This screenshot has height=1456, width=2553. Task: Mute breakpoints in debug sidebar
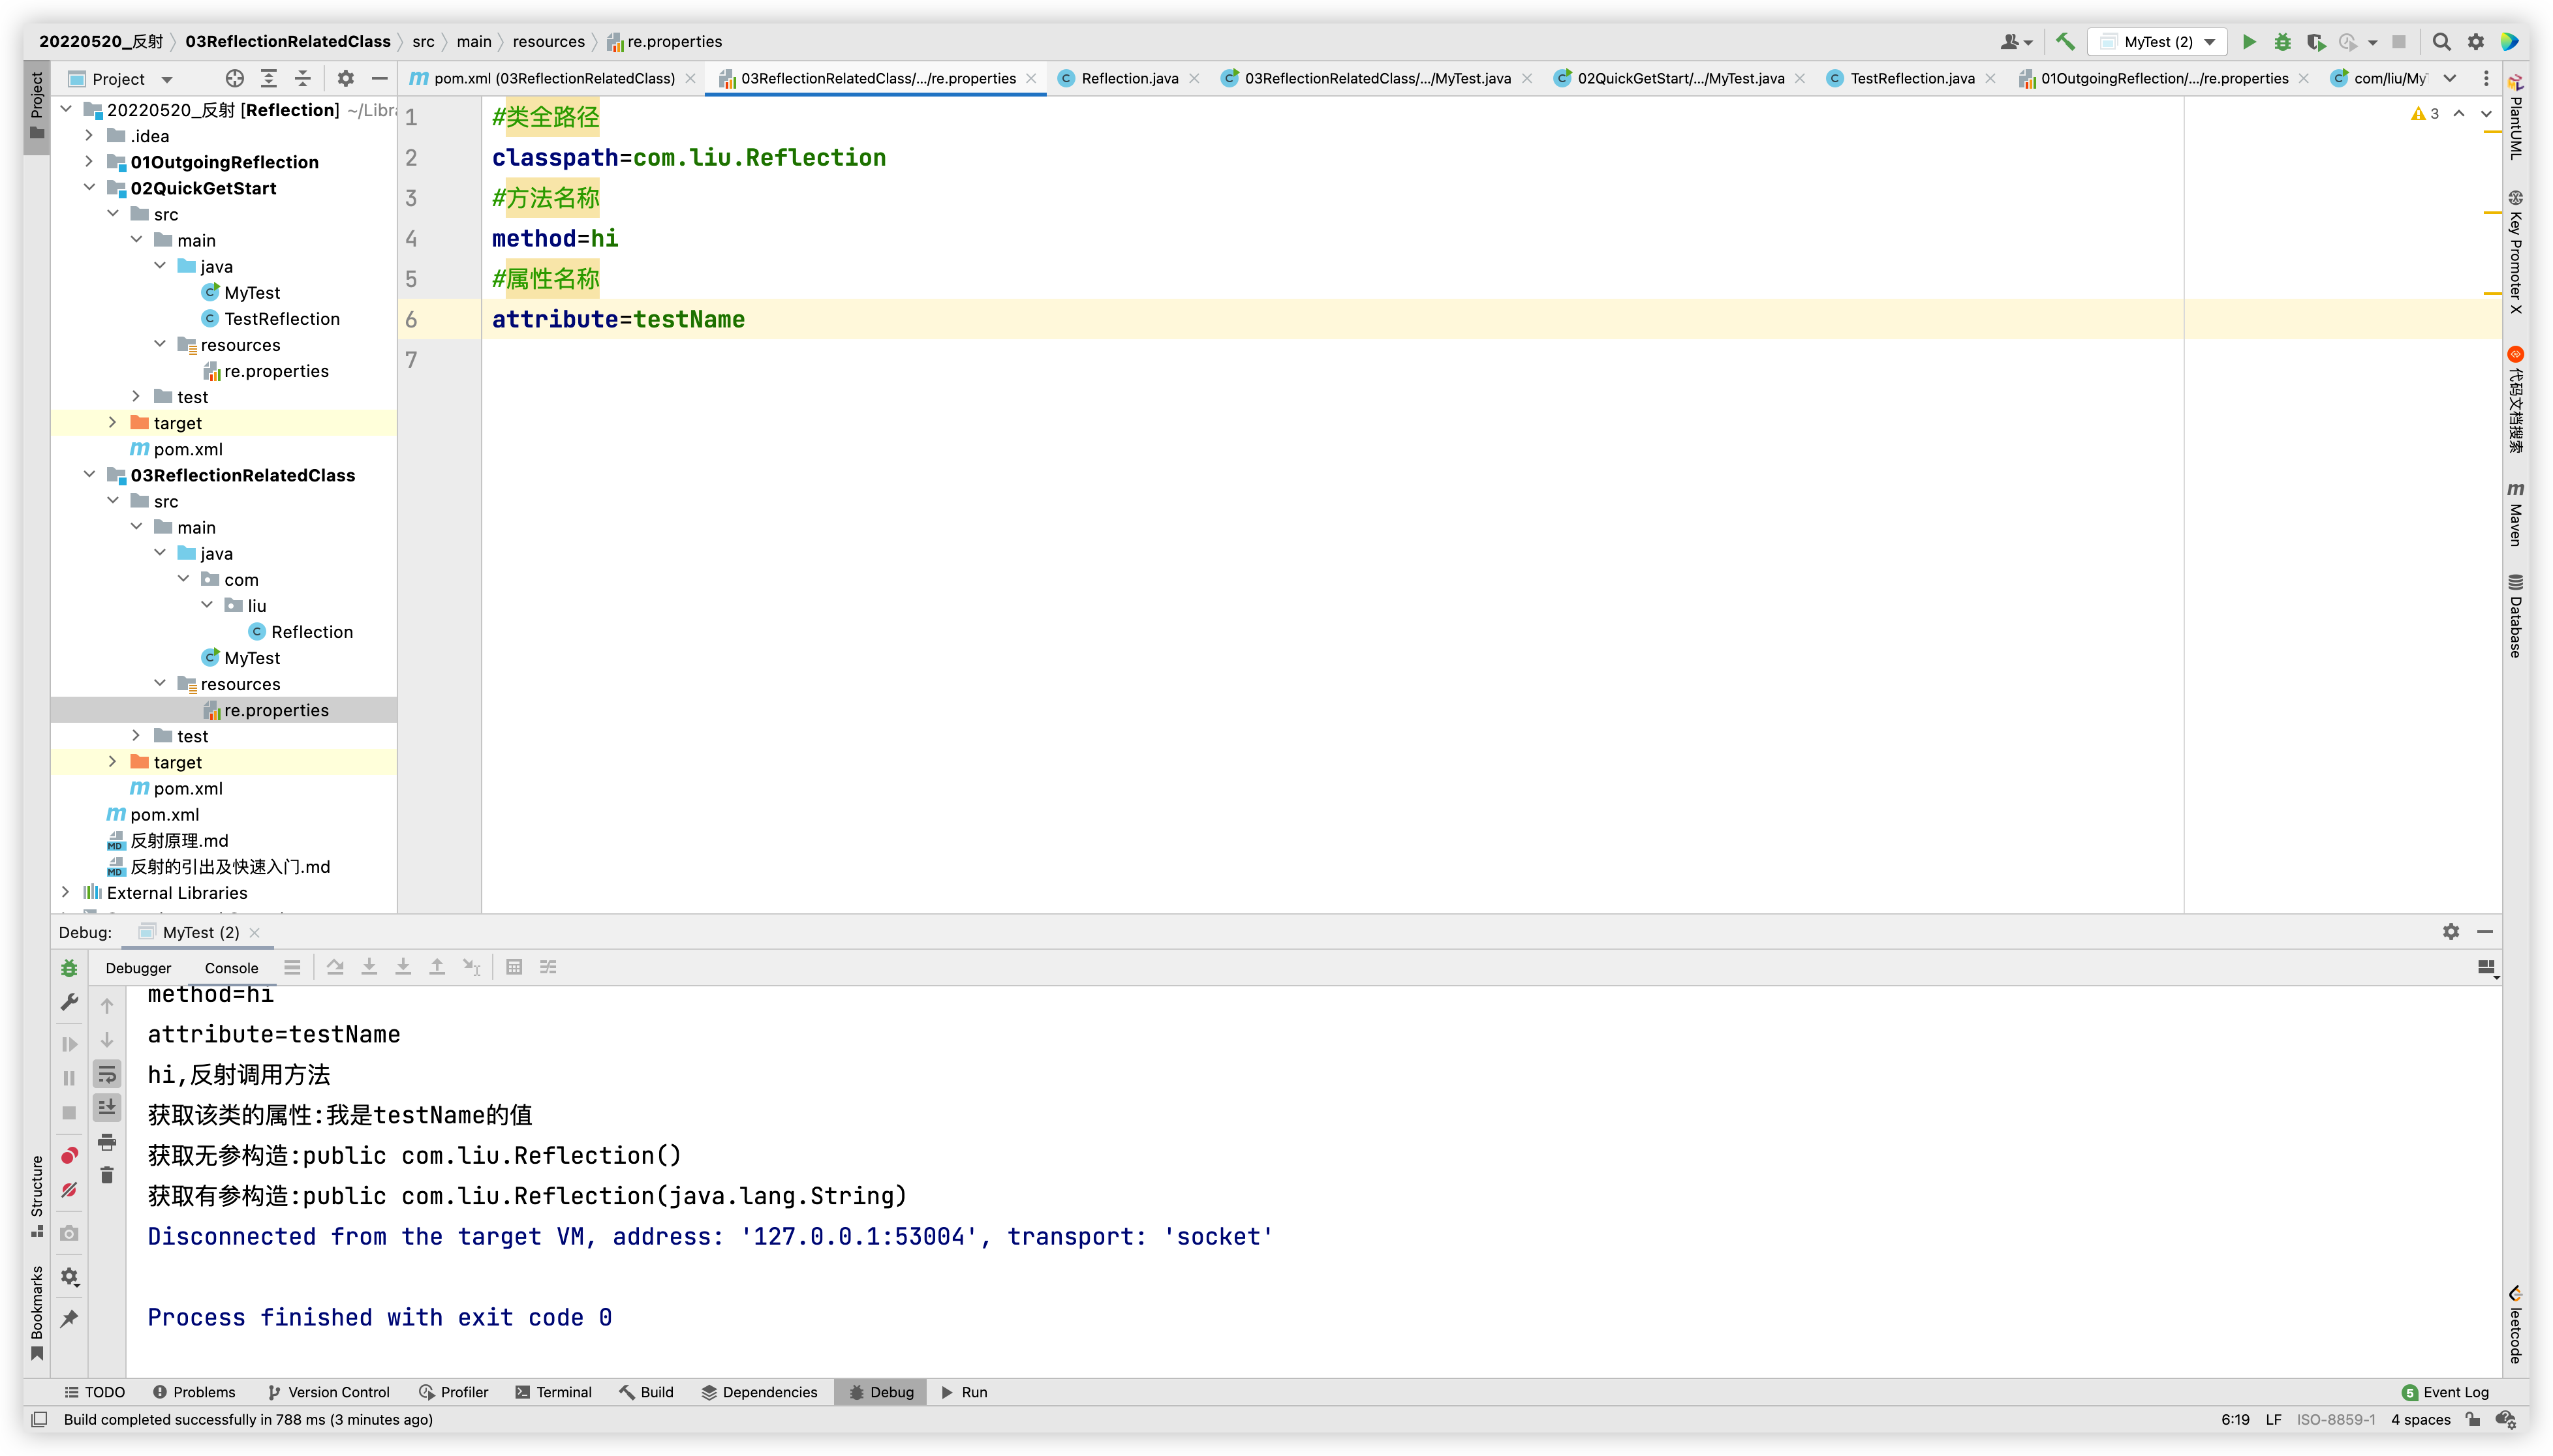tap(69, 1190)
